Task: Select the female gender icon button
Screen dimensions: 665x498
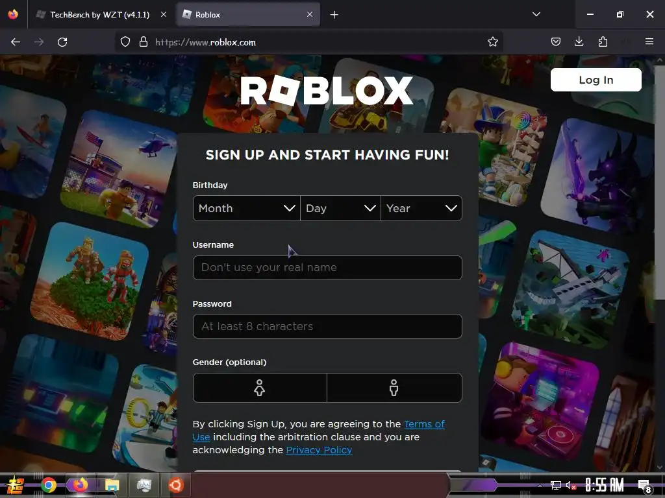Action: click(260, 388)
